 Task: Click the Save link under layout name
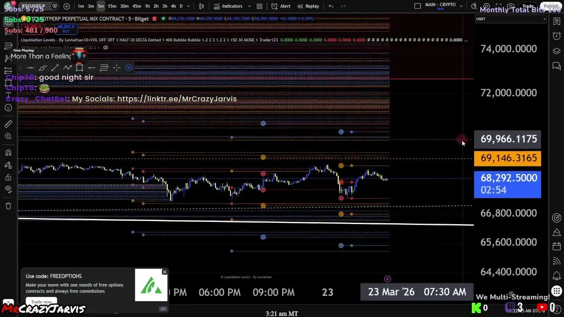[x=440, y=9]
